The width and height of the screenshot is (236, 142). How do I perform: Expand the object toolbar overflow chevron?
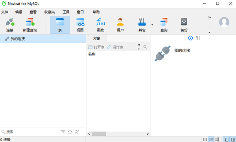coord(139,45)
